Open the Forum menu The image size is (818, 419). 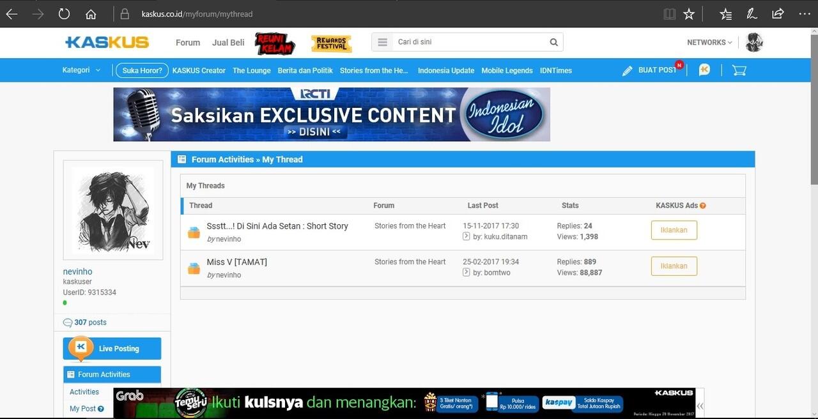click(188, 43)
